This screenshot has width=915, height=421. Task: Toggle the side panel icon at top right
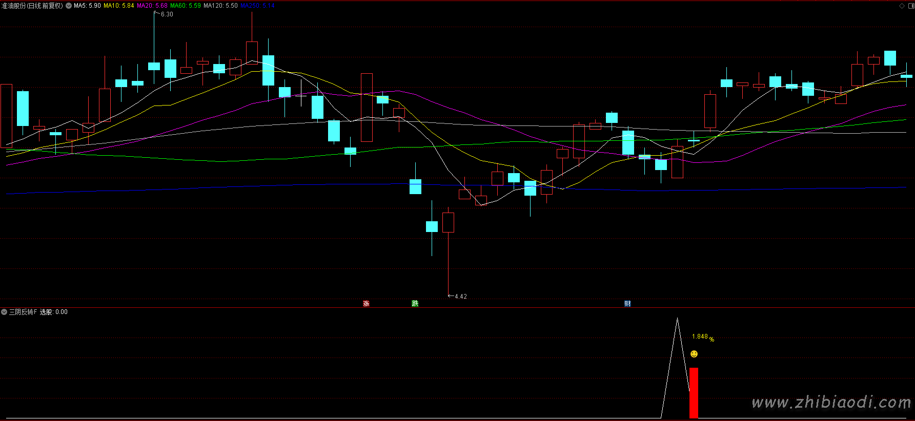click(910, 6)
